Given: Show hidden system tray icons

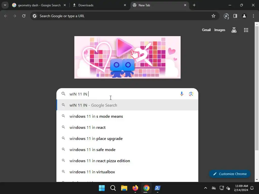Looking at the screenshot, I should (x=205, y=188).
